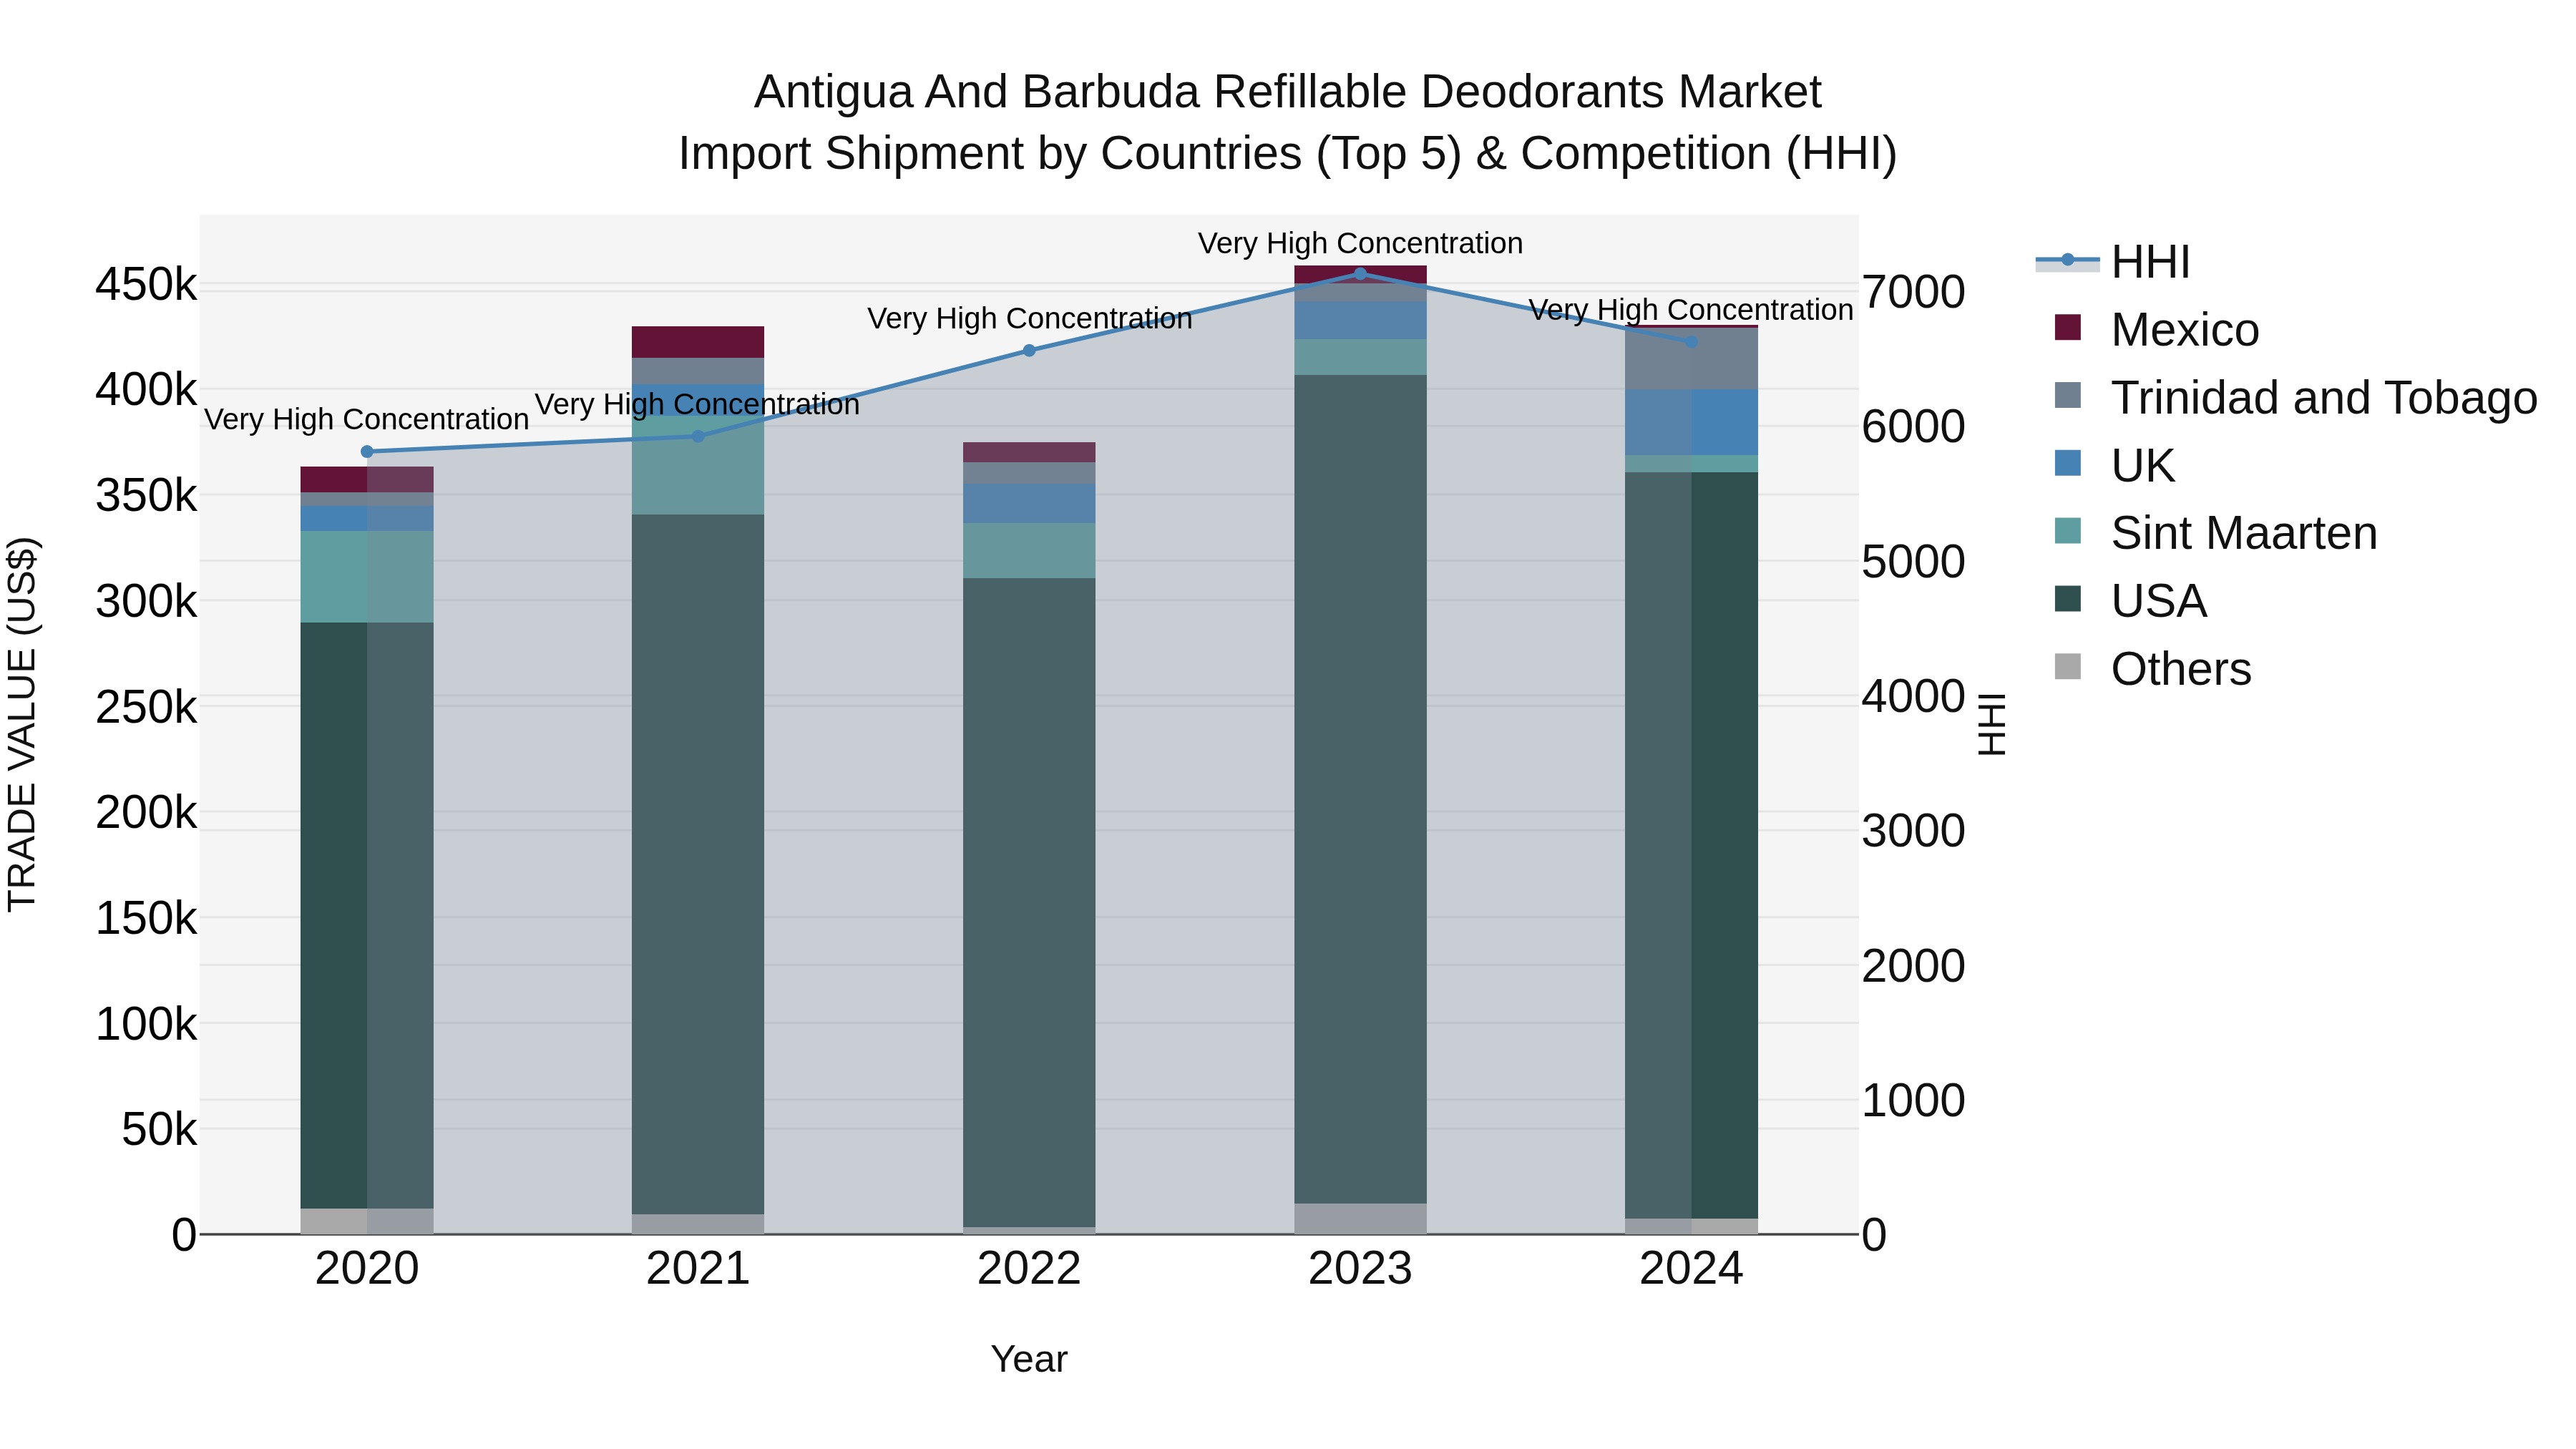Click the 7000 right-axis tick label
This screenshot has height=1449, width=2576.
(x=1913, y=292)
